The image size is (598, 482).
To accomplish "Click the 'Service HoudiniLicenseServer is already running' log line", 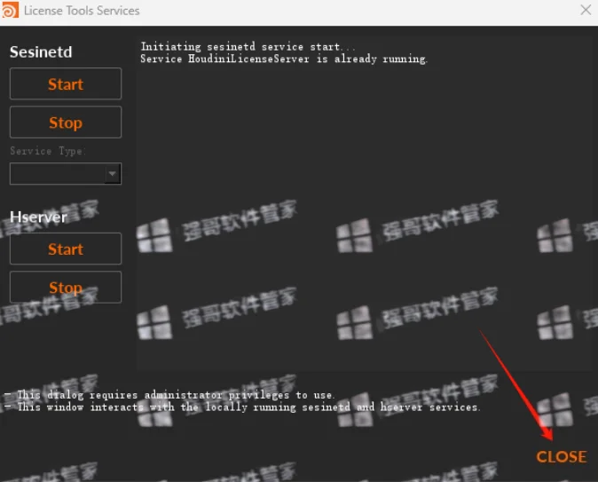I will point(284,59).
